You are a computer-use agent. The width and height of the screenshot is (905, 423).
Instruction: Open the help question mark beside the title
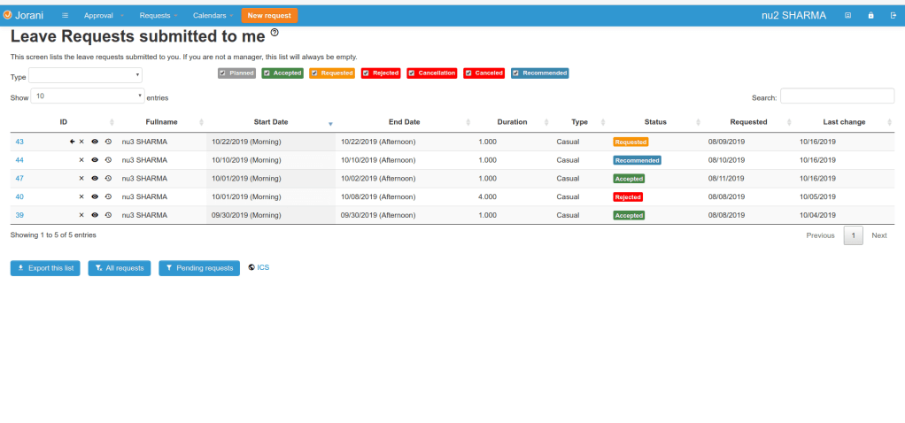point(275,33)
